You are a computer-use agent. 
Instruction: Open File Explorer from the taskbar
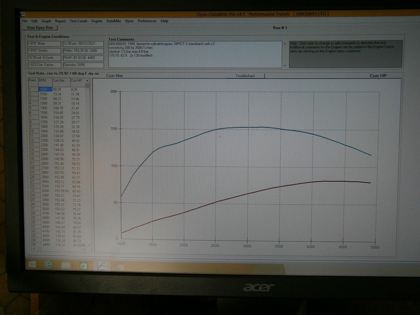pos(66,266)
